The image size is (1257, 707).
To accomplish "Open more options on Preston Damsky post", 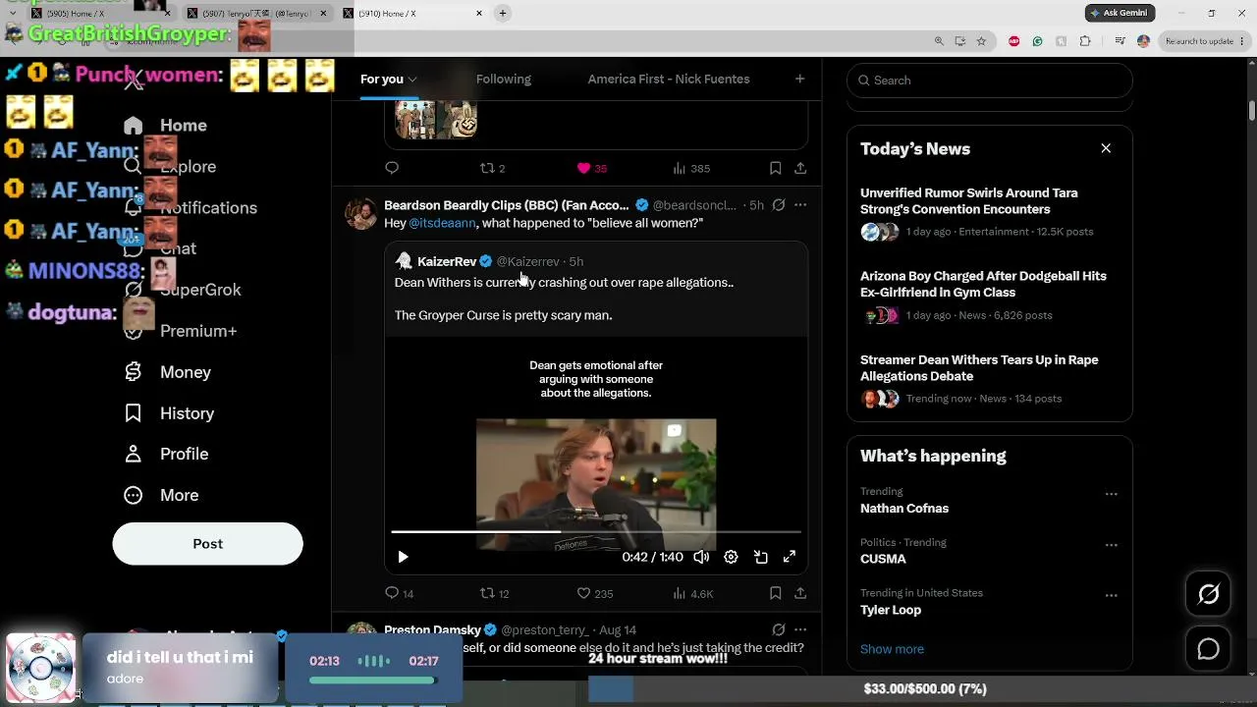I will click(x=800, y=629).
